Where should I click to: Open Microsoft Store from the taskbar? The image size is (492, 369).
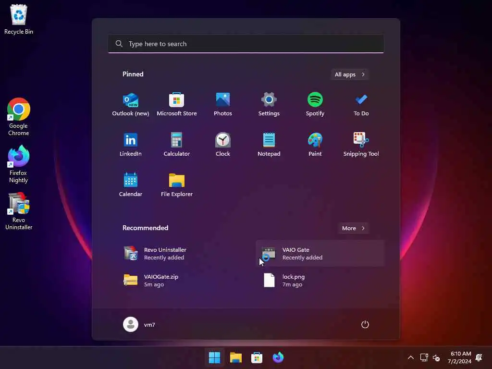pos(257,357)
